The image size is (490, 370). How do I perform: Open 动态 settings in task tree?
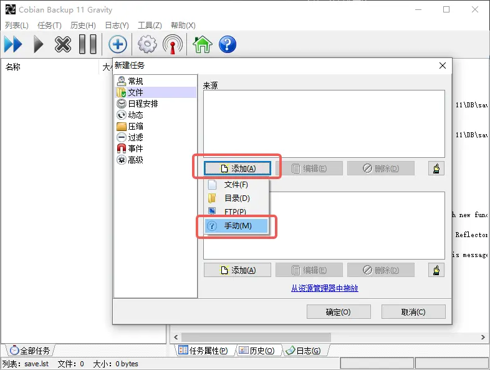130,115
